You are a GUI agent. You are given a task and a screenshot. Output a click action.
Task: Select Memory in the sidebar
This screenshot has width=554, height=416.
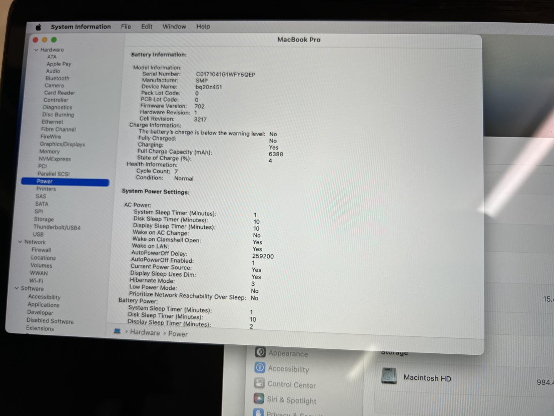click(x=49, y=152)
